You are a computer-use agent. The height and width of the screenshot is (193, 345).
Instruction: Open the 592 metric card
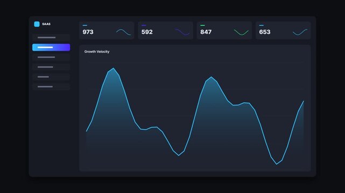click(x=165, y=31)
